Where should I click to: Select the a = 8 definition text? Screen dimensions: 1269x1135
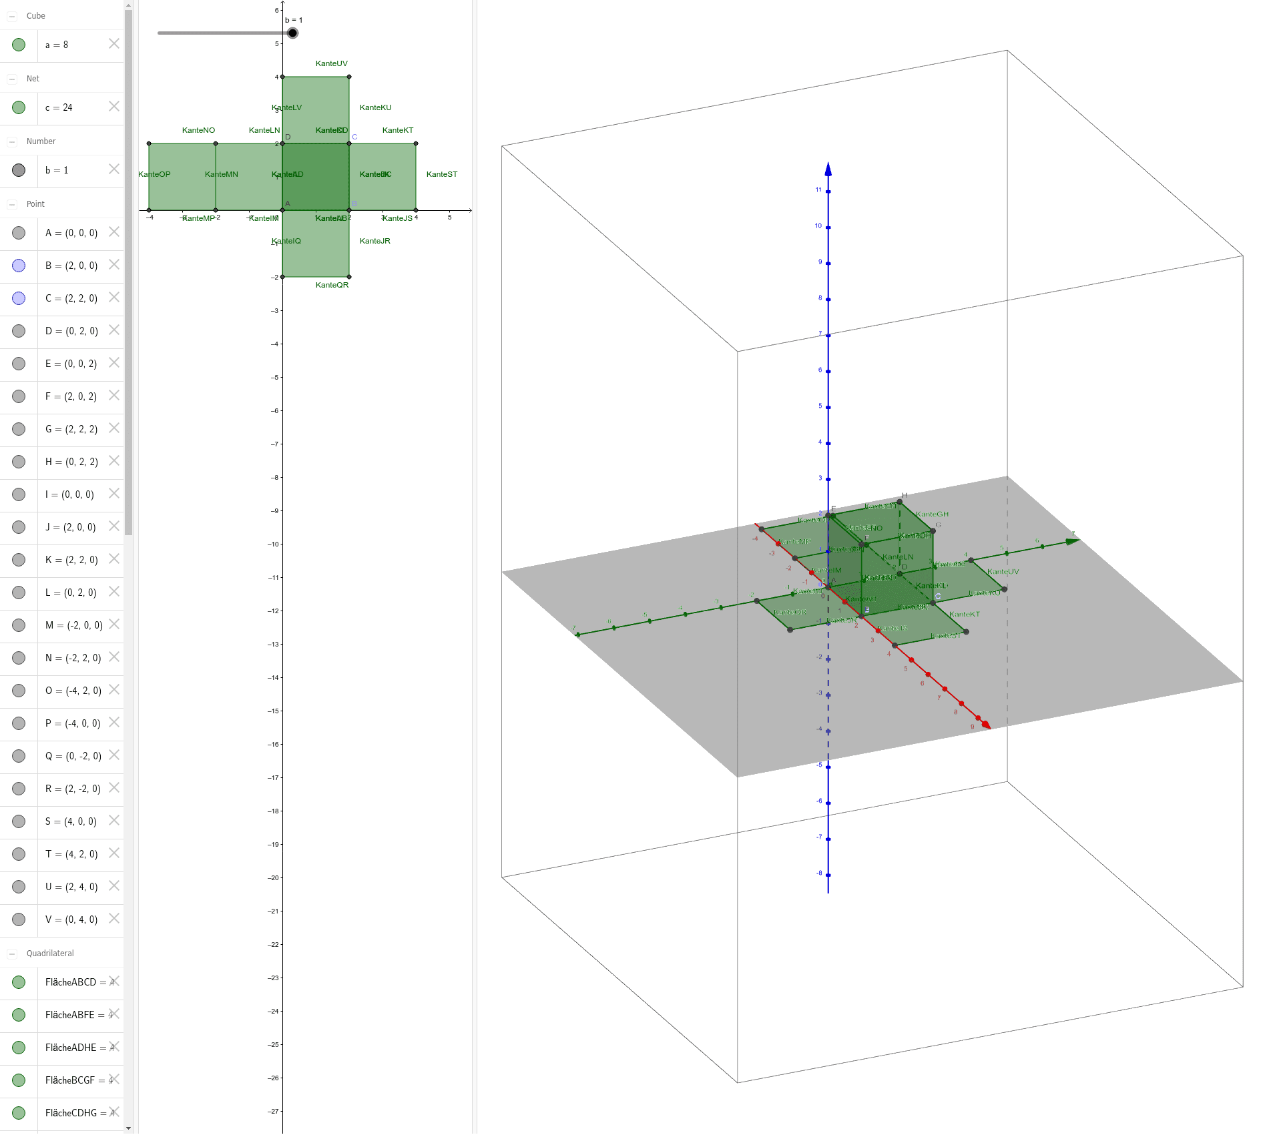coord(57,45)
